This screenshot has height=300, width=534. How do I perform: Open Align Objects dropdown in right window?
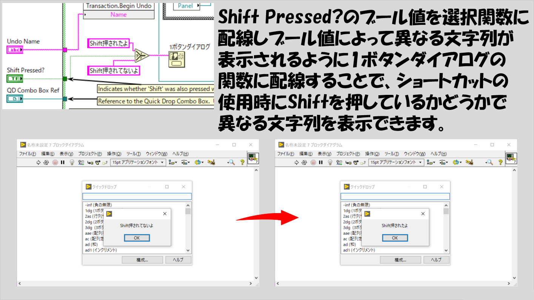pos(431,162)
